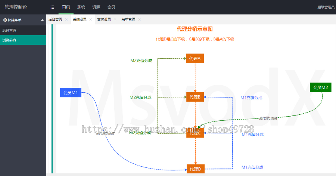This screenshot has height=176, width=336.
Task: Open the 资源 top menu
Action: [x=96, y=7]
